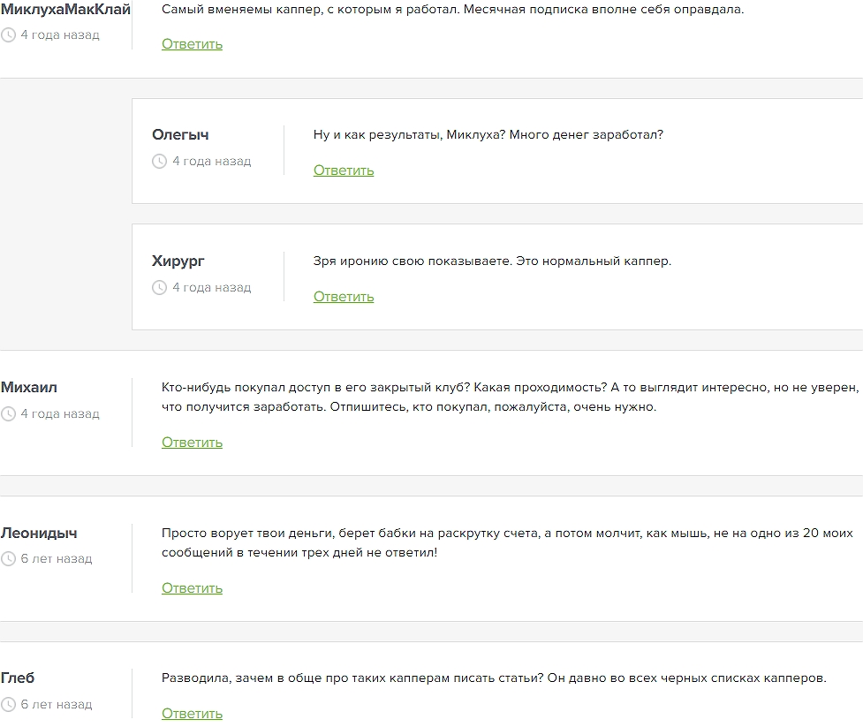
Task: Reply to Глеб's comment via Ответить
Action: [192, 714]
